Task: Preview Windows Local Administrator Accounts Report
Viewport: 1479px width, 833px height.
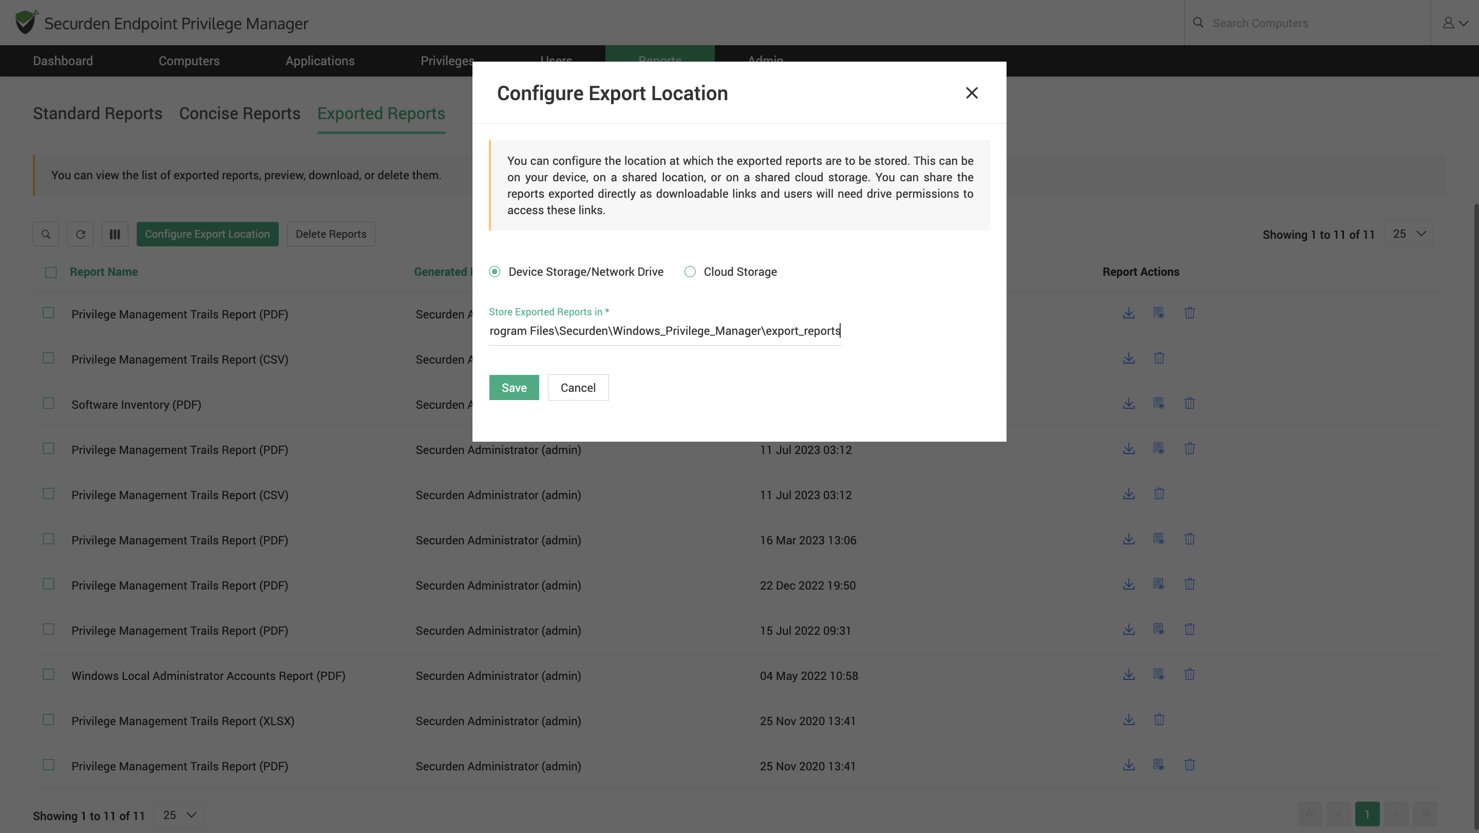Action: [x=1159, y=674]
